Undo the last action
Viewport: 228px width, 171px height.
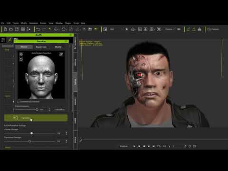(38, 29)
